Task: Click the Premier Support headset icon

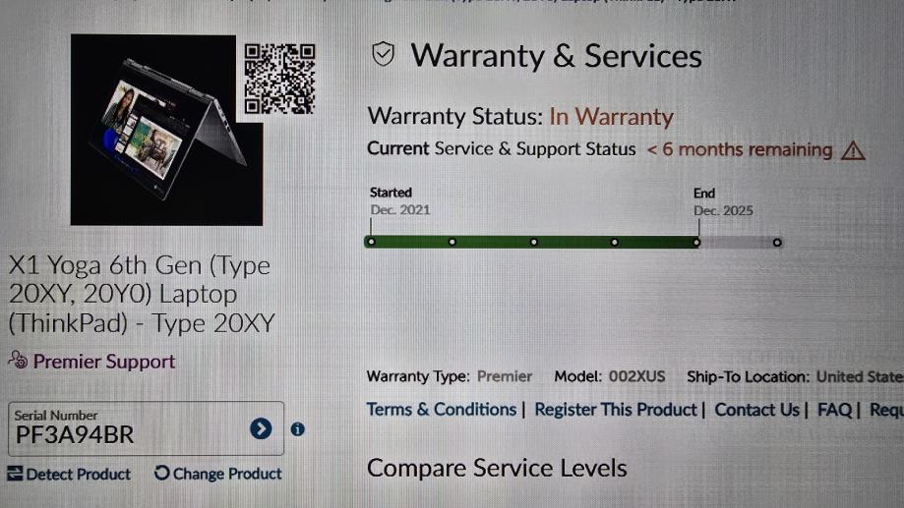Action: pos(18,360)
